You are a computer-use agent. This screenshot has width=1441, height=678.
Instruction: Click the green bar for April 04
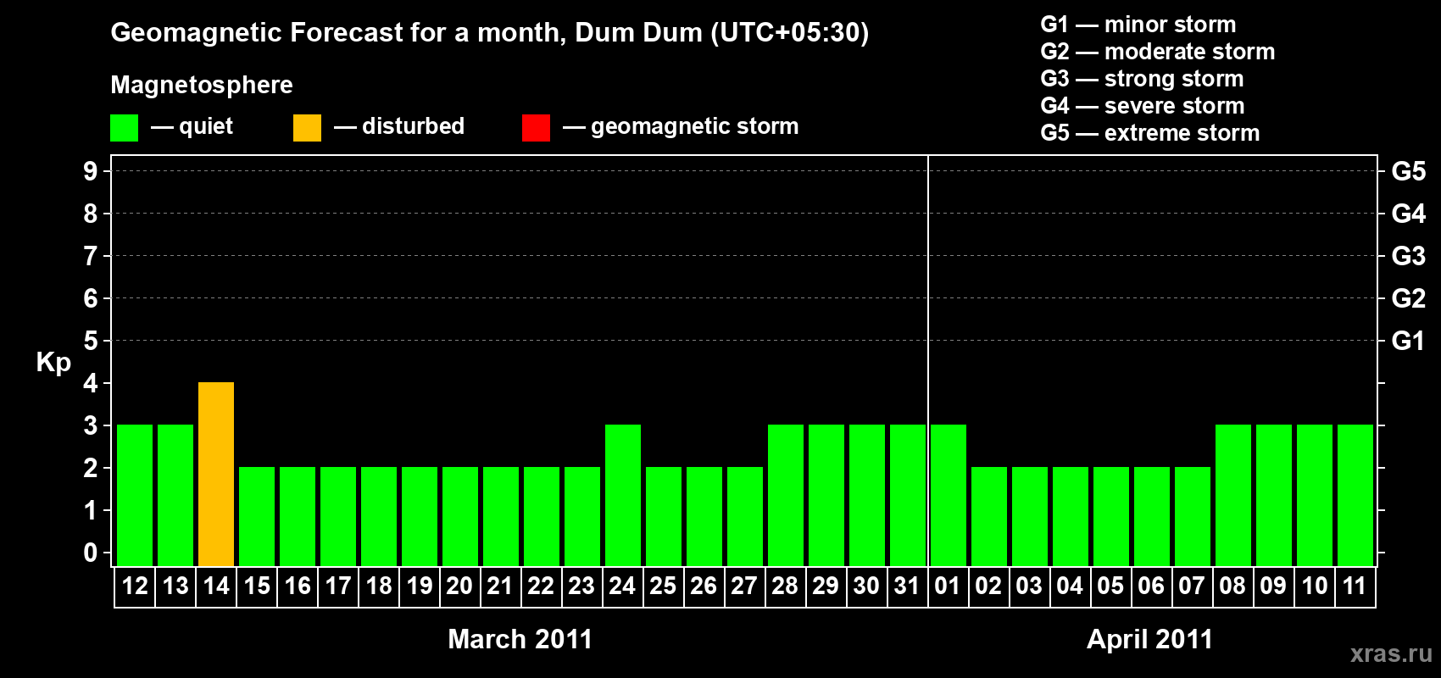click(x=1071, y=516)
